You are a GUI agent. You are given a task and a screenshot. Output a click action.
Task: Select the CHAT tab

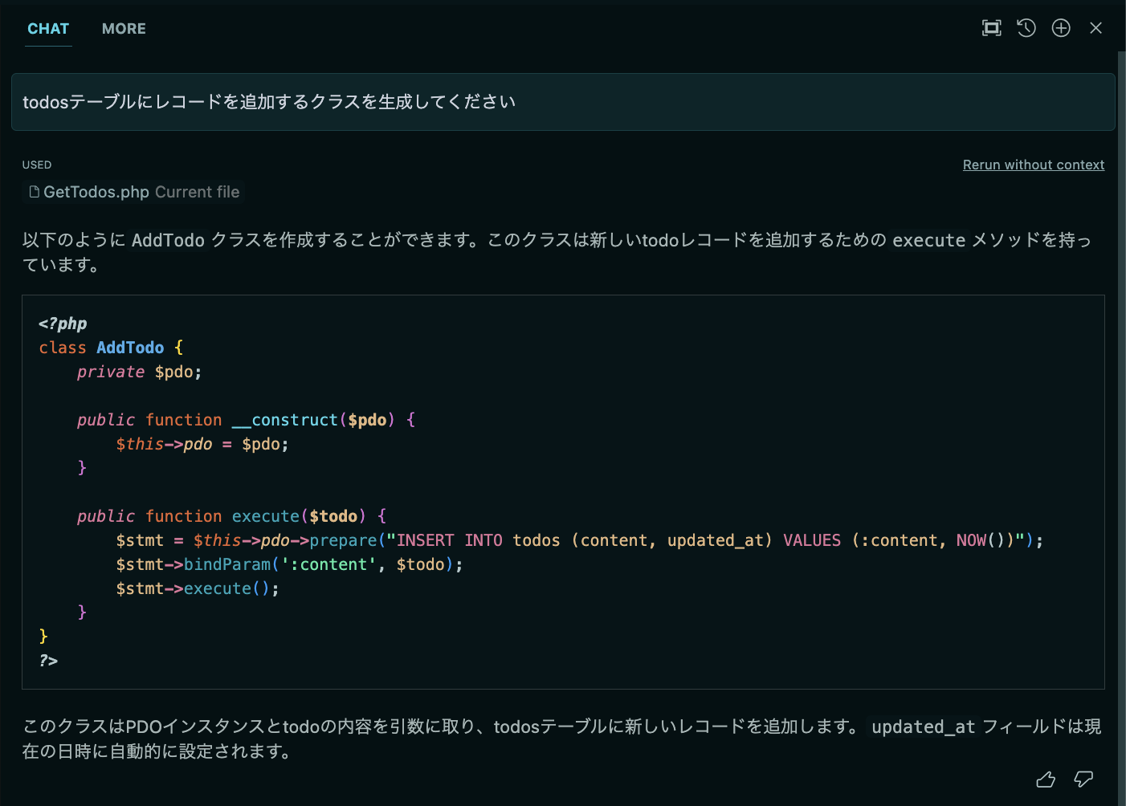48,28
